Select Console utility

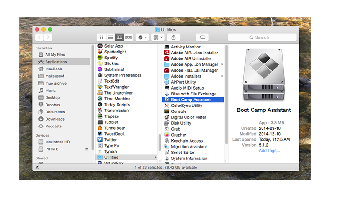[x=179, y=111]
